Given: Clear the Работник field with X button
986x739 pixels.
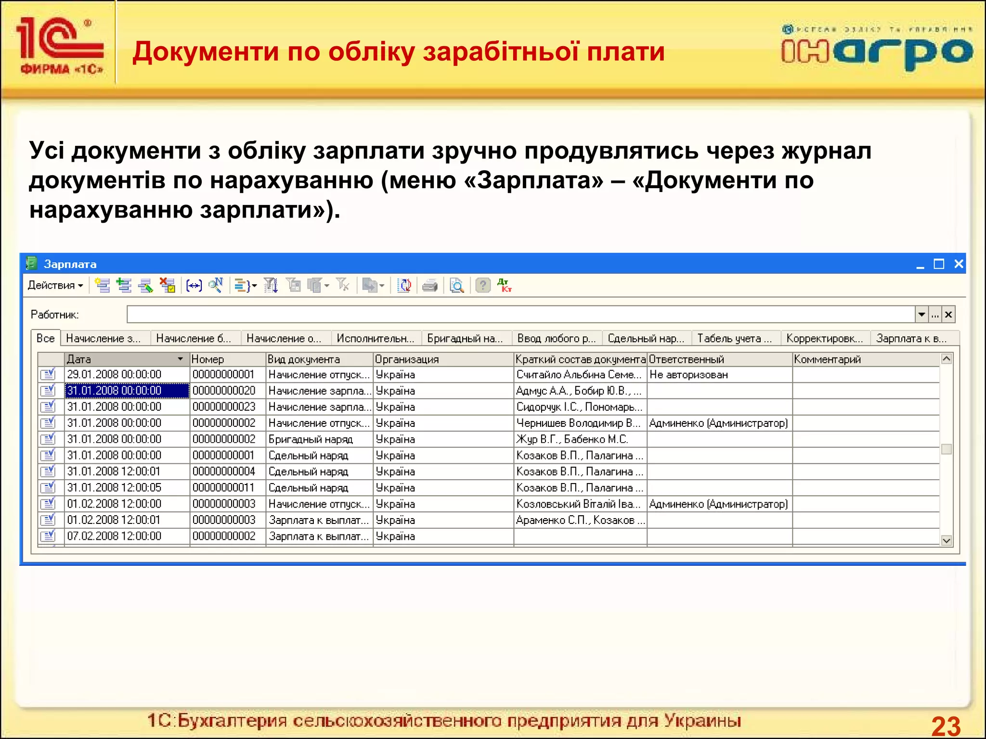Looking at the screenshot, I should pyautogui.click(x=948, y=315).
